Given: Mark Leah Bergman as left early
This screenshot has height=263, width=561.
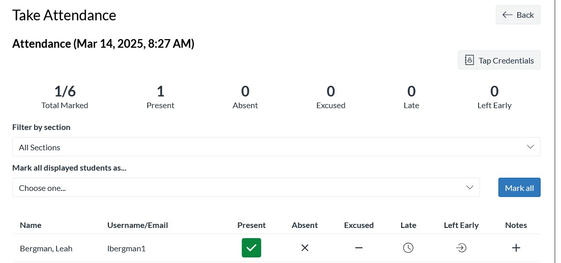Looking at the screenshot, I should click(x=461, y=248).
